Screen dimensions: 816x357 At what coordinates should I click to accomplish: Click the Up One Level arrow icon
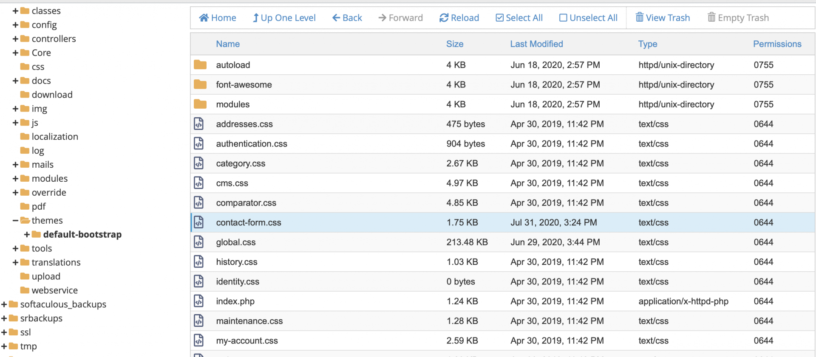coord(255,17)
